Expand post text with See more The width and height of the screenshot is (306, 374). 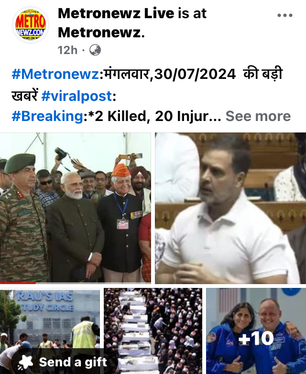258,116
